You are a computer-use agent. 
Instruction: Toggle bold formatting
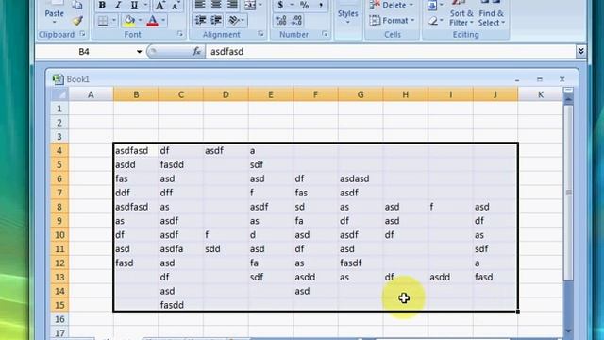(102, 5)
